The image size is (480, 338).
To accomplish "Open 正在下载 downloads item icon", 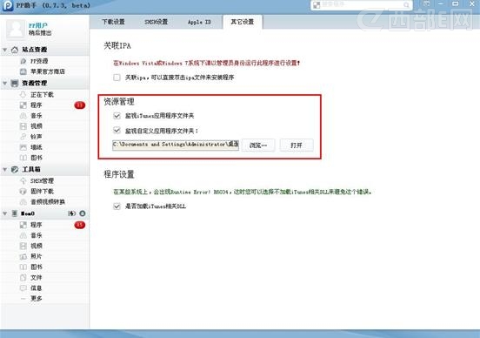I will 23,94.
